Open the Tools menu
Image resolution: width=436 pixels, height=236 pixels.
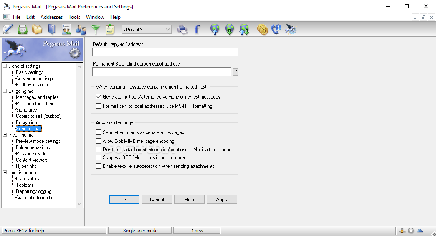click(74, 17)
